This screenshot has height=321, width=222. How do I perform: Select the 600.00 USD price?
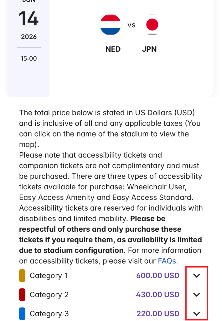click(158, 276)
